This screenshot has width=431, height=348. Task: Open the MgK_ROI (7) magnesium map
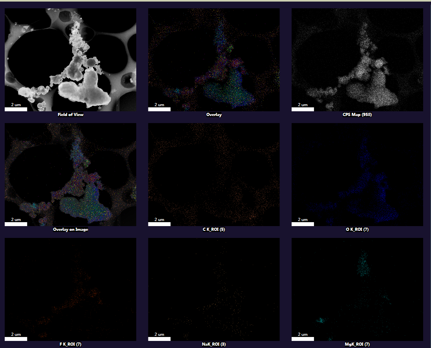[357, 289]
